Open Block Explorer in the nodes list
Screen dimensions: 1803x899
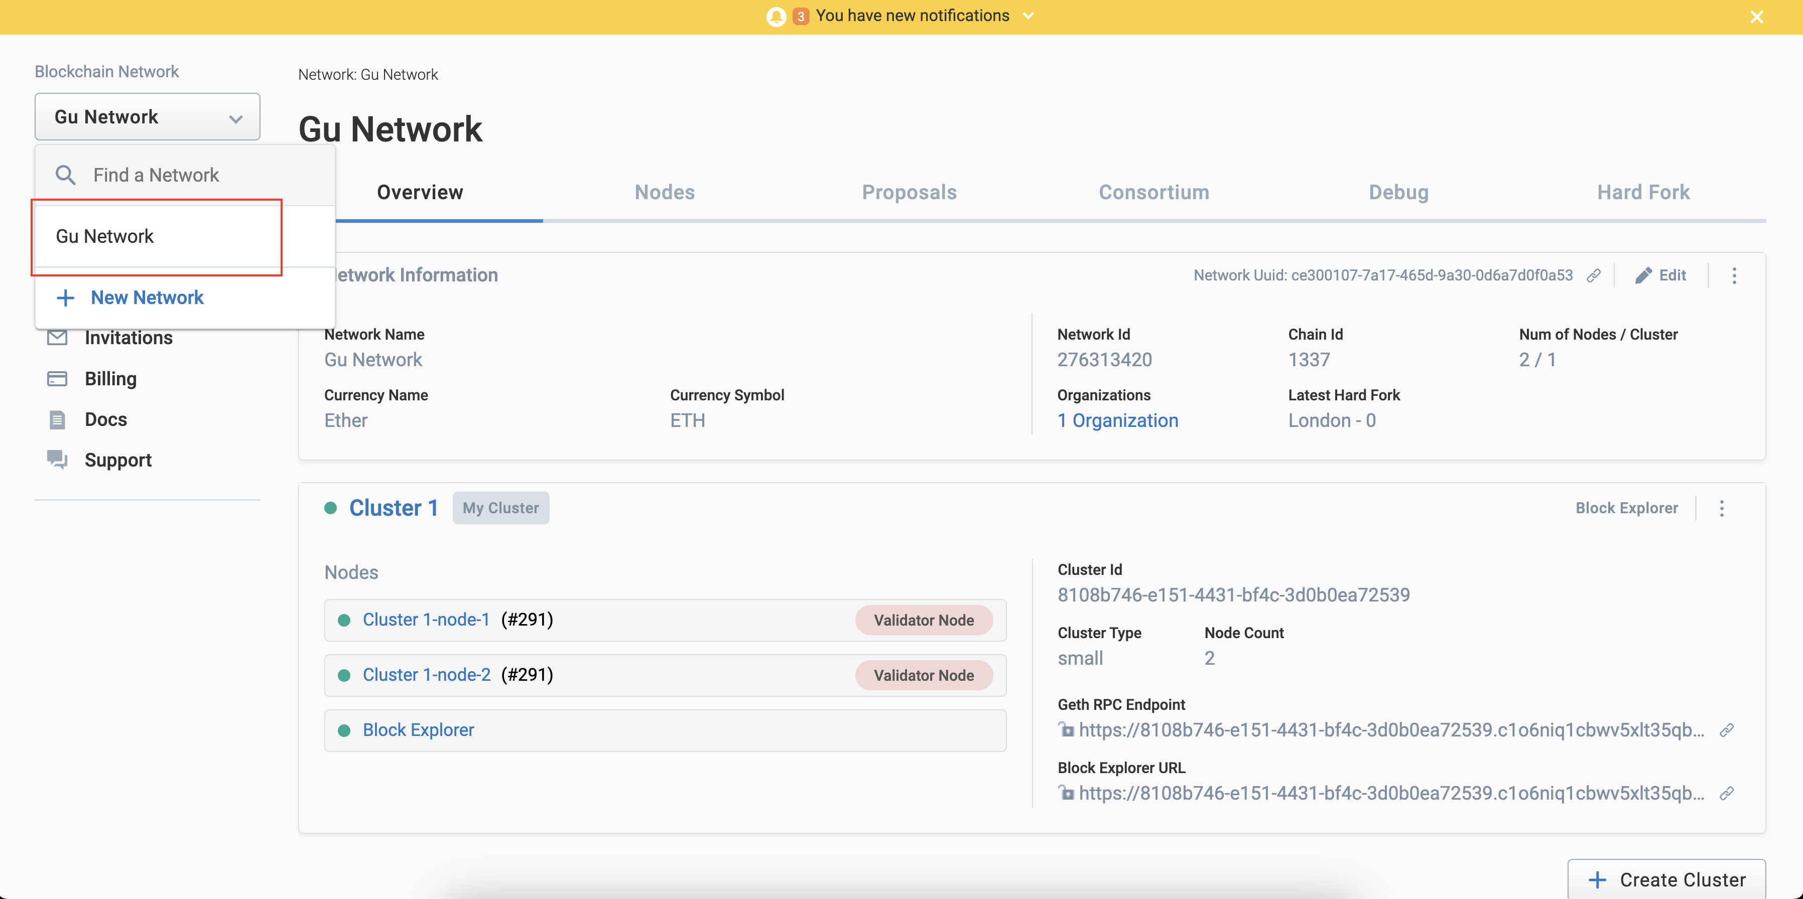coord(419,730)
